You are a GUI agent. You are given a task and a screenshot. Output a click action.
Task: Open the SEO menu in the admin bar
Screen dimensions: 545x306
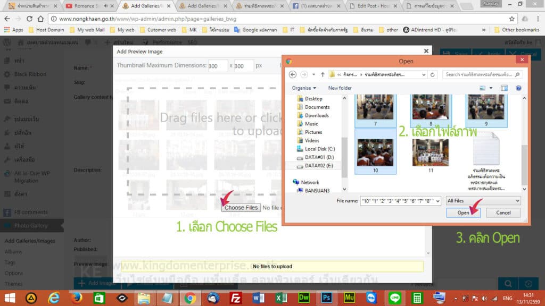tap(193, 42)
